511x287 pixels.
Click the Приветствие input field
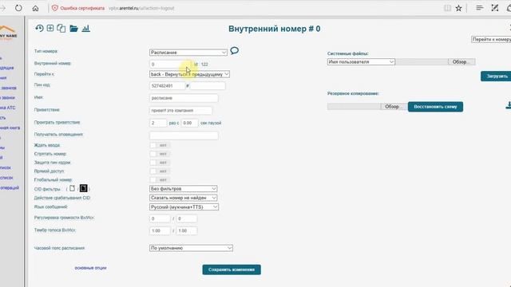pyautogui.click(x=181, y=111)
